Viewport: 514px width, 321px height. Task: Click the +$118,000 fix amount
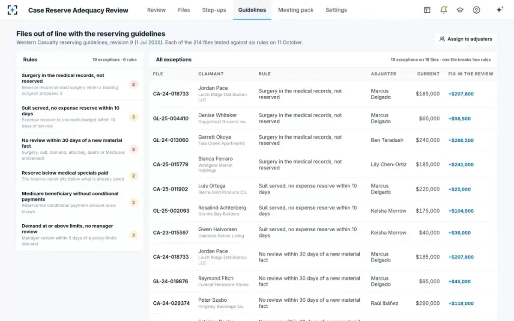click(461, 303)
